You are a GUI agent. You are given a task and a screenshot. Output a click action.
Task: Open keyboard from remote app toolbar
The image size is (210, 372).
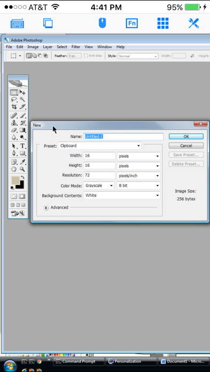(x=17, y=24)
